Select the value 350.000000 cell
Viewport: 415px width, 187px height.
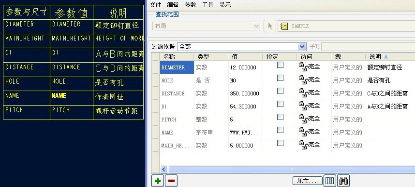[x=246, y=93]
